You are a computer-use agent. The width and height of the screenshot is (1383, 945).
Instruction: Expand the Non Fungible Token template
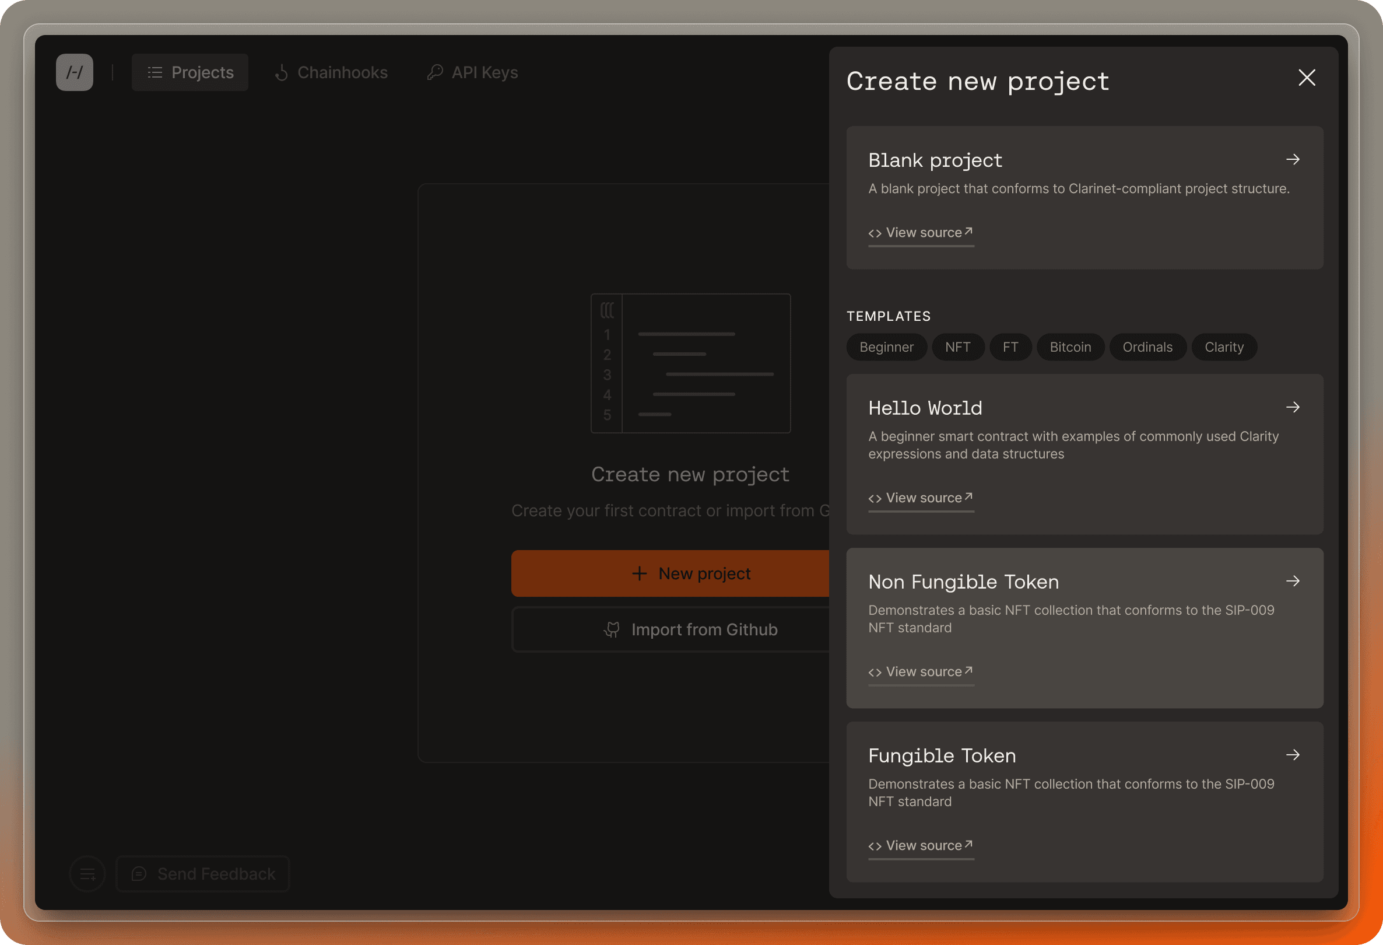tap(1294, 580)
